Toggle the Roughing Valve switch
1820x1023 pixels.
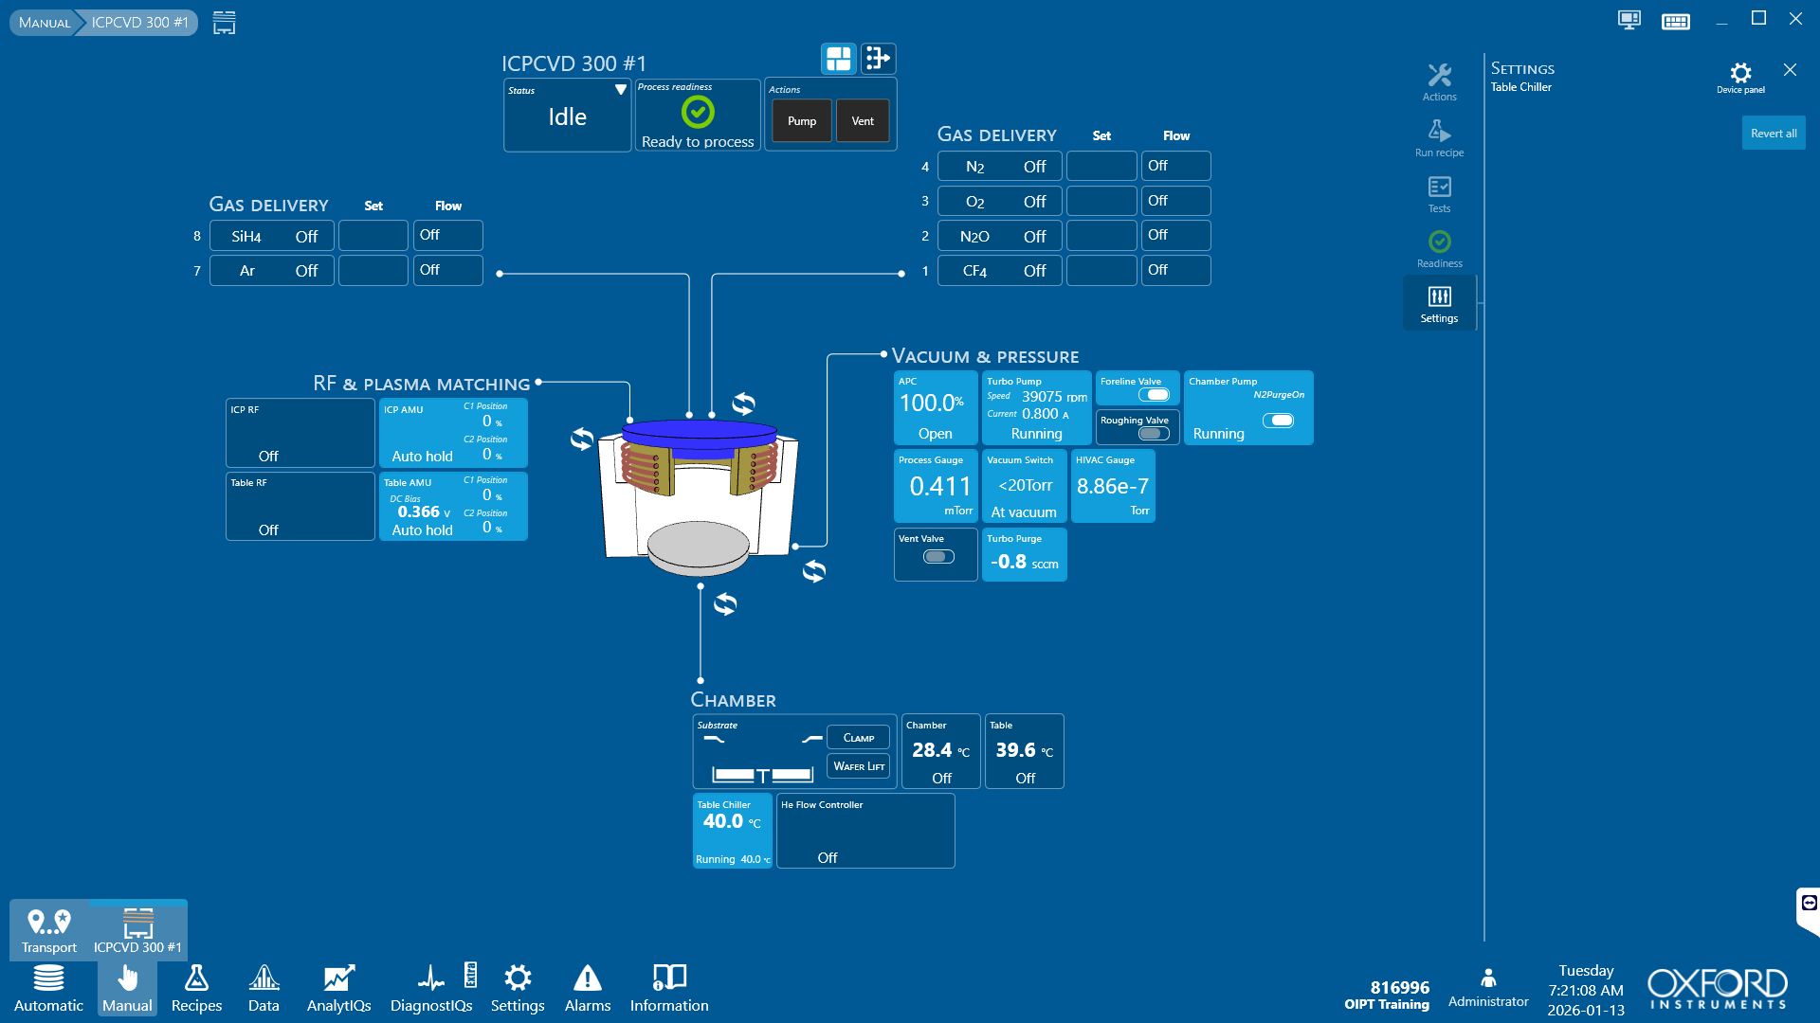[x=1154, y=434]
